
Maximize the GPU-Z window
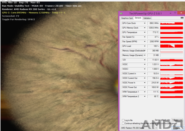pos(175,13)
